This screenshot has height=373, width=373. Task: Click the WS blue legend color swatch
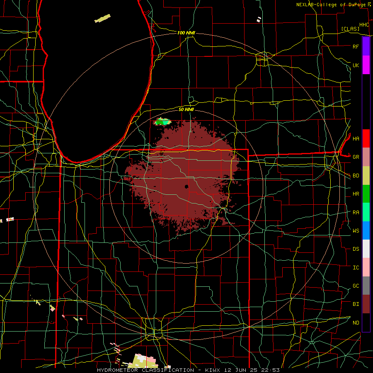[366, 230]
